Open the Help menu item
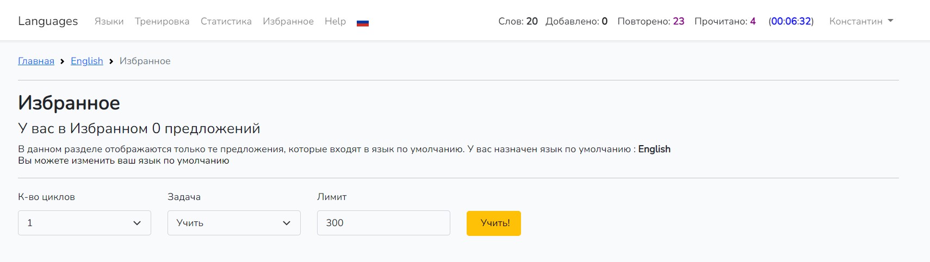Screen dimensions: 930x262 tap(335, 21)
